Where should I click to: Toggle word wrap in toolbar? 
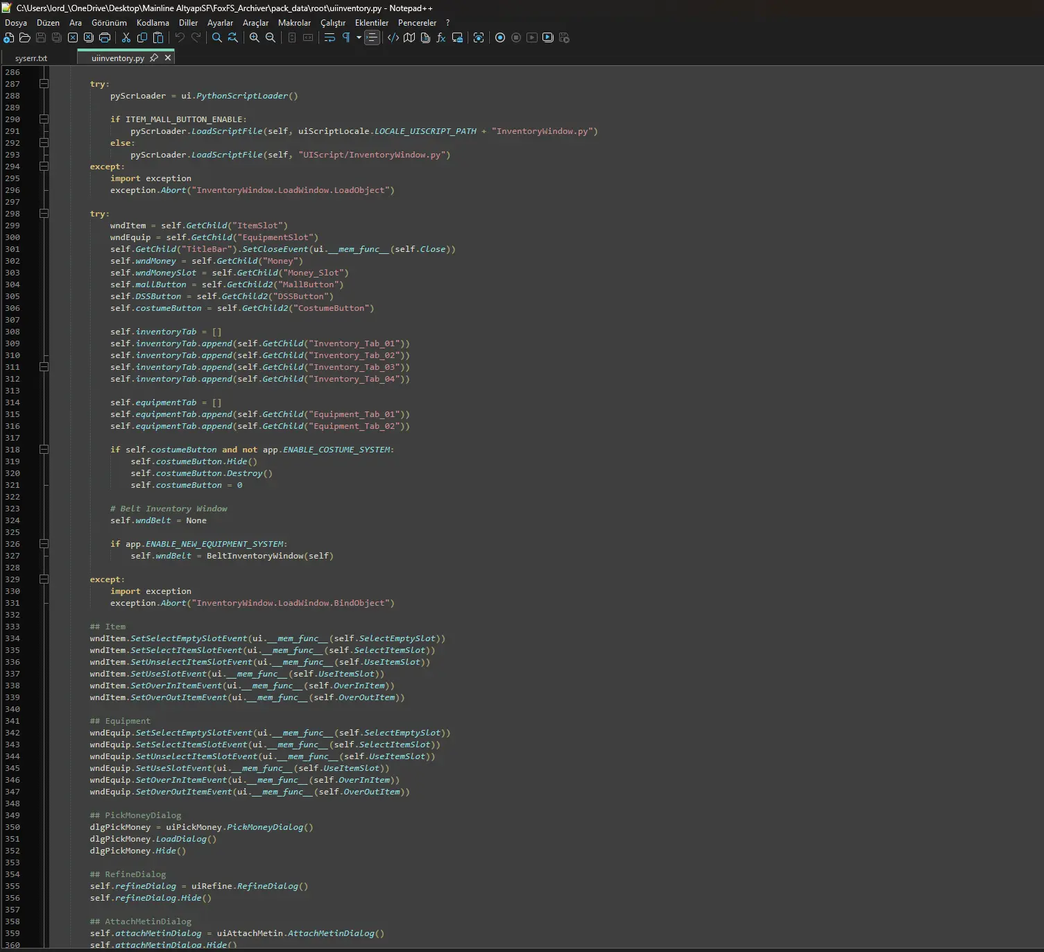tap(330, 37)
